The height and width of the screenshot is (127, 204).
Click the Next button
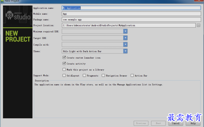click(x=158, y=123)
